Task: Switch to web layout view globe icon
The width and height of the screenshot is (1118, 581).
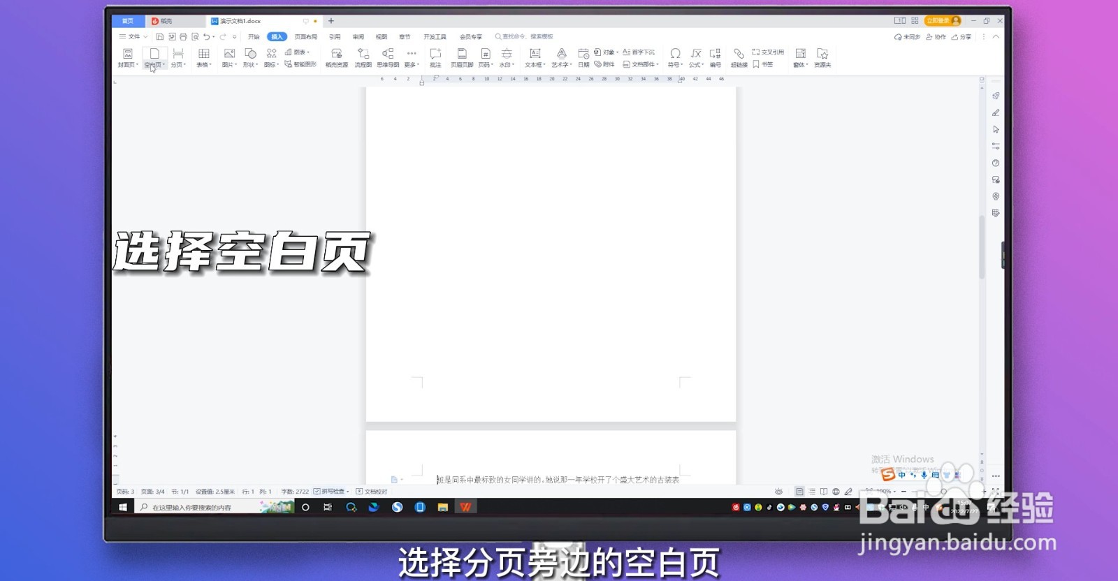Action: point(836,492)
